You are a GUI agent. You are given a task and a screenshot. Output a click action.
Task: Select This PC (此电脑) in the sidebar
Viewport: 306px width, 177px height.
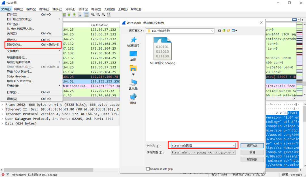(x=133, y=85)
